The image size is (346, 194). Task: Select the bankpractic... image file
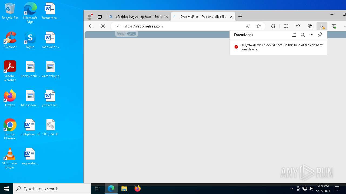pos(30,69)
